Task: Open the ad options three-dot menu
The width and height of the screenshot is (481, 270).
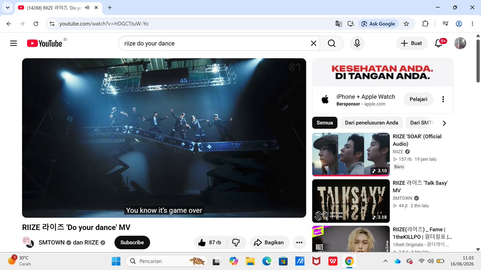Action: (443, 99)
